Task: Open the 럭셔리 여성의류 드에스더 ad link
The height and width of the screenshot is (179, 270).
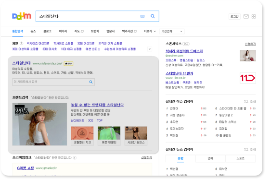Action: [184, 51]
